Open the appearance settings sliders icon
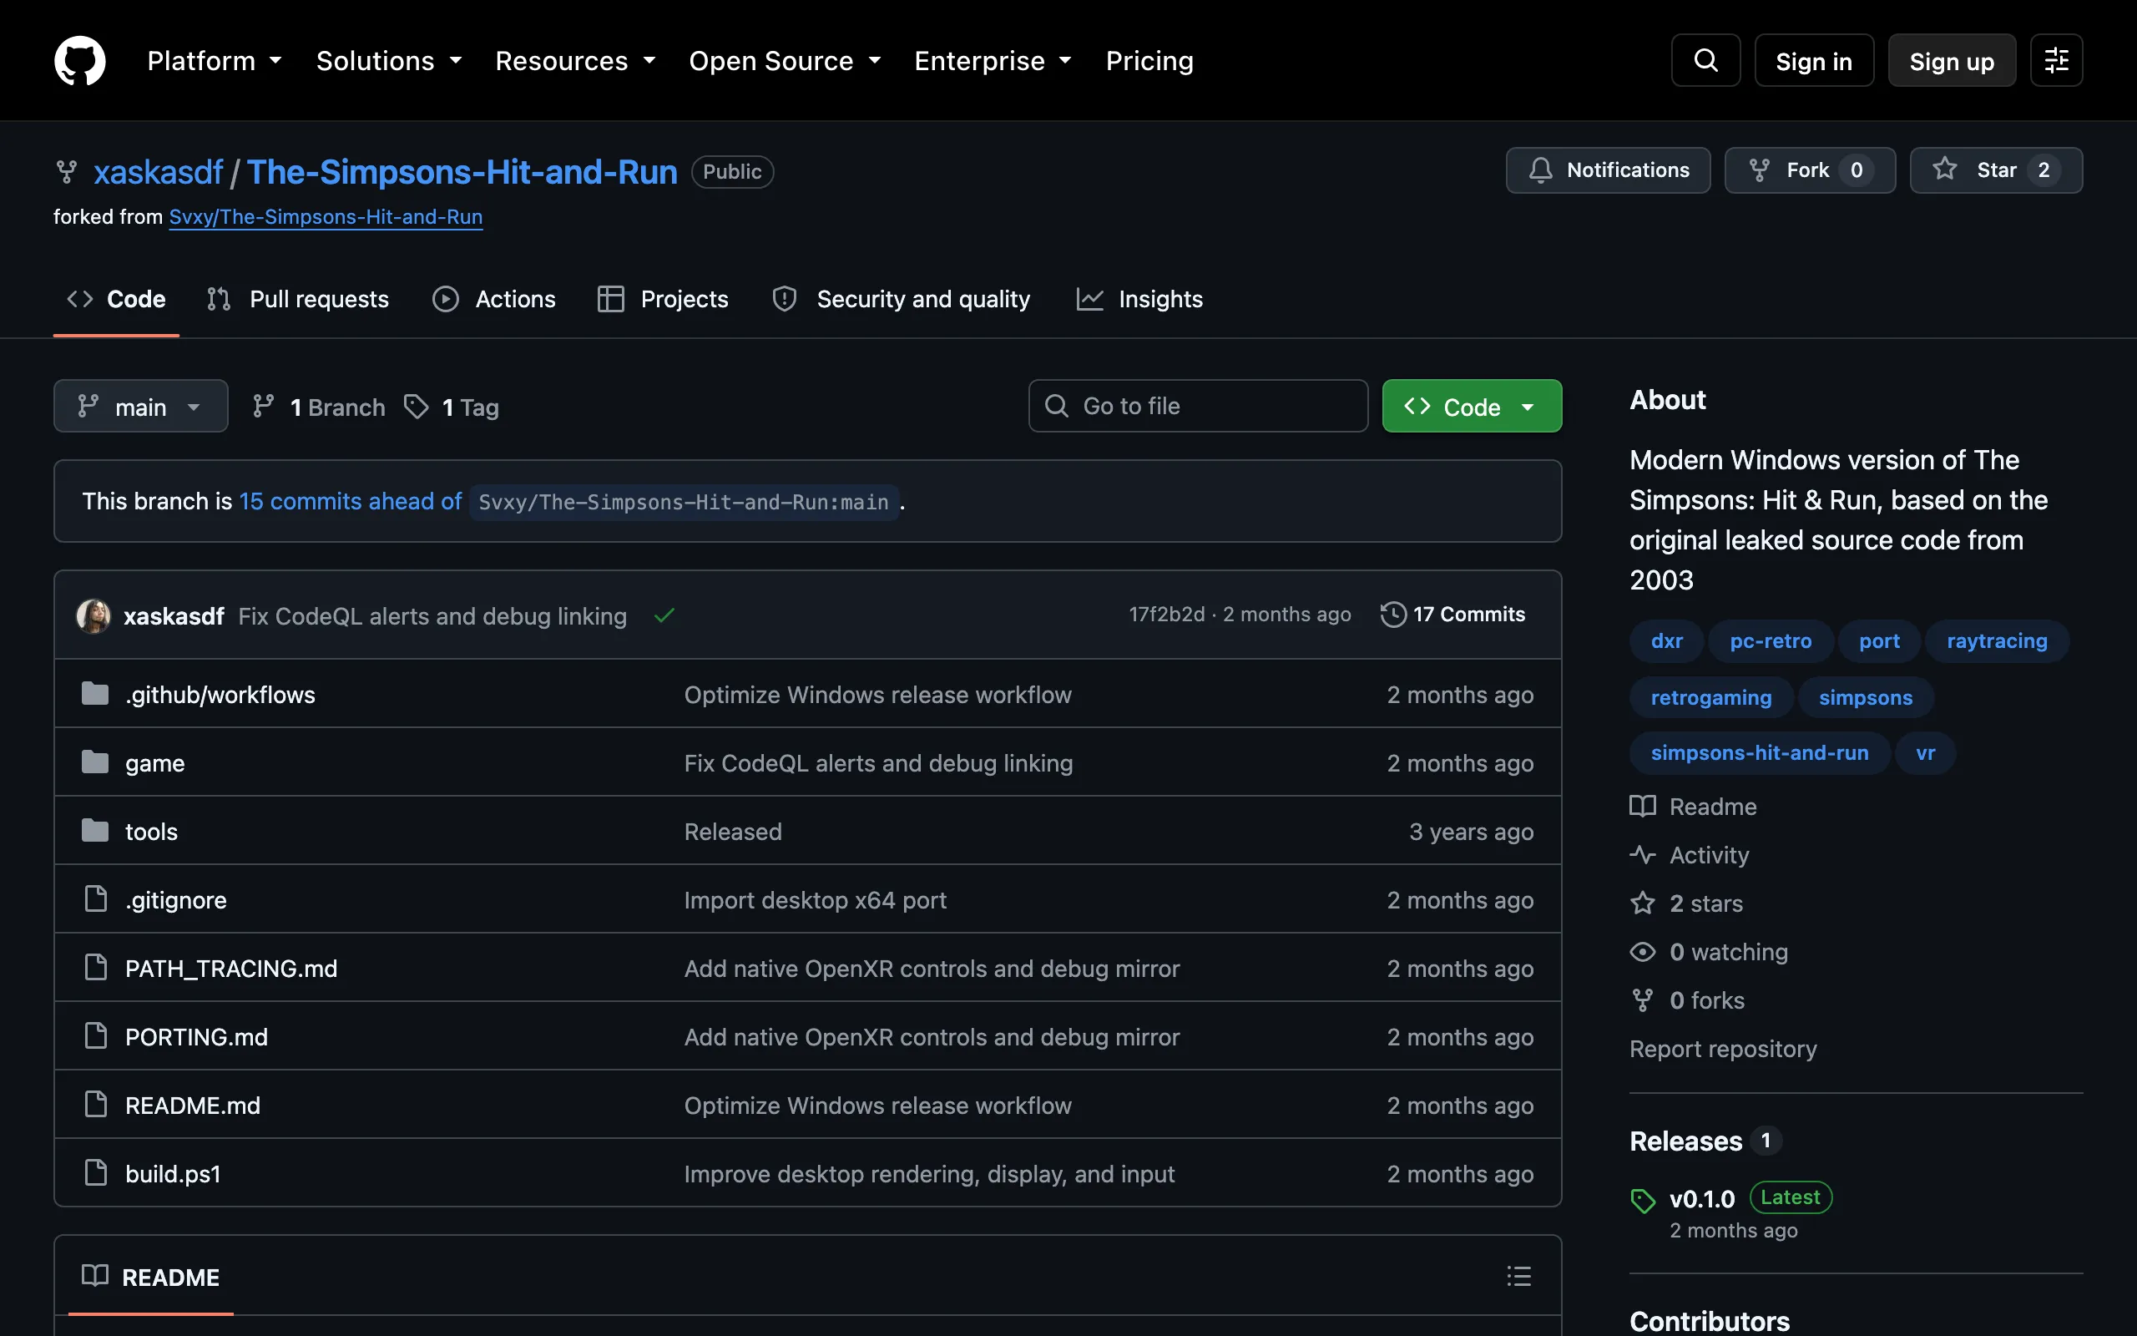 (2056, 60)
